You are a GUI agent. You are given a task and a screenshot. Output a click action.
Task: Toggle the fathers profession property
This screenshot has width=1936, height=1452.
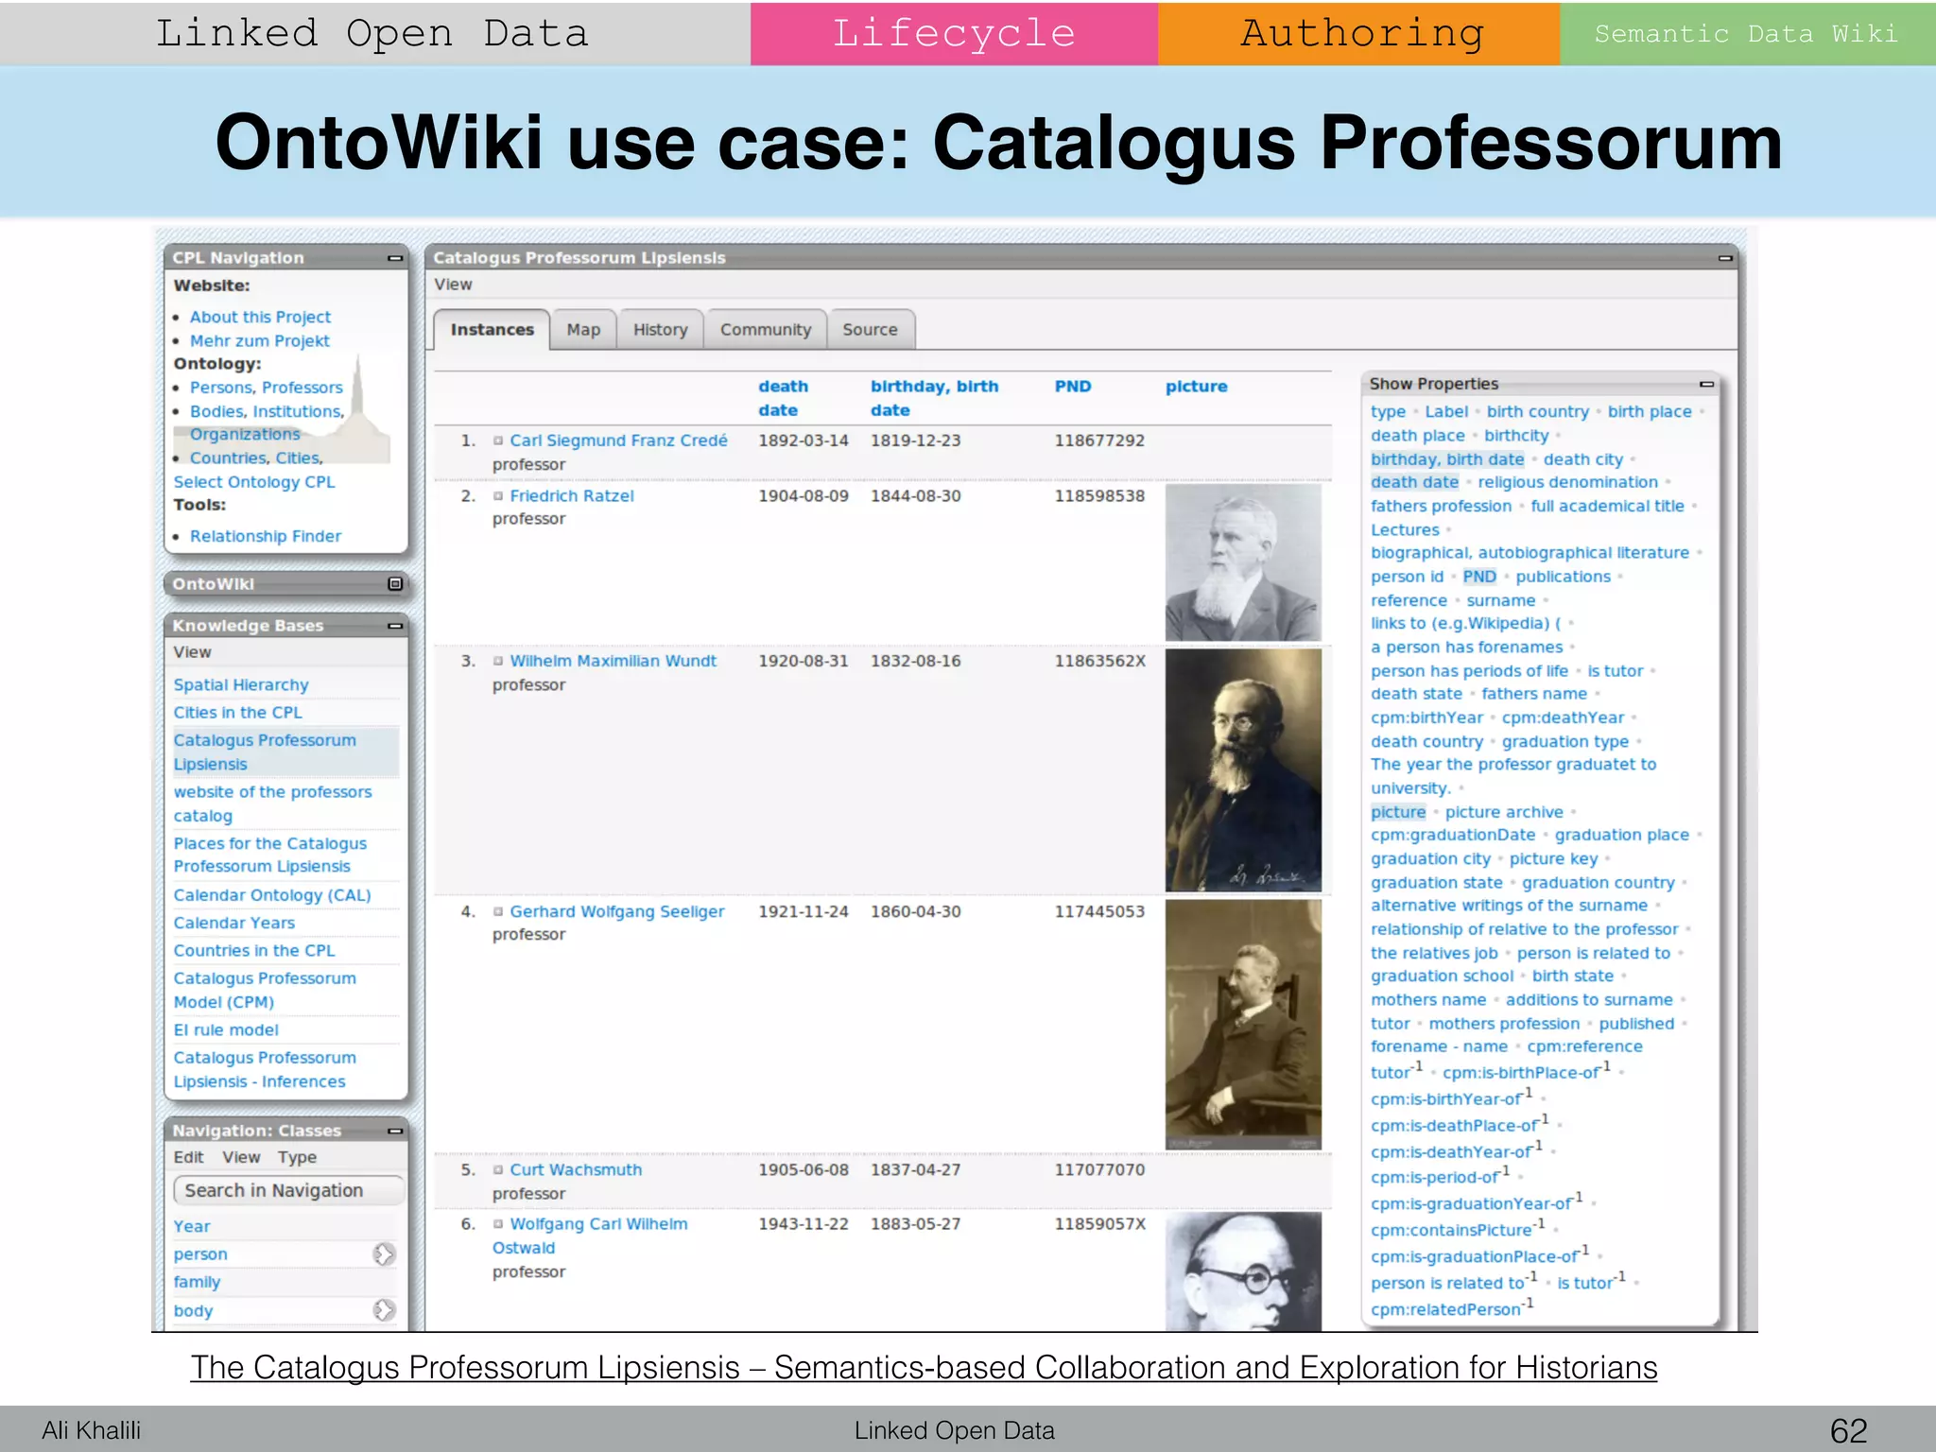click(x=1441, y=507)
